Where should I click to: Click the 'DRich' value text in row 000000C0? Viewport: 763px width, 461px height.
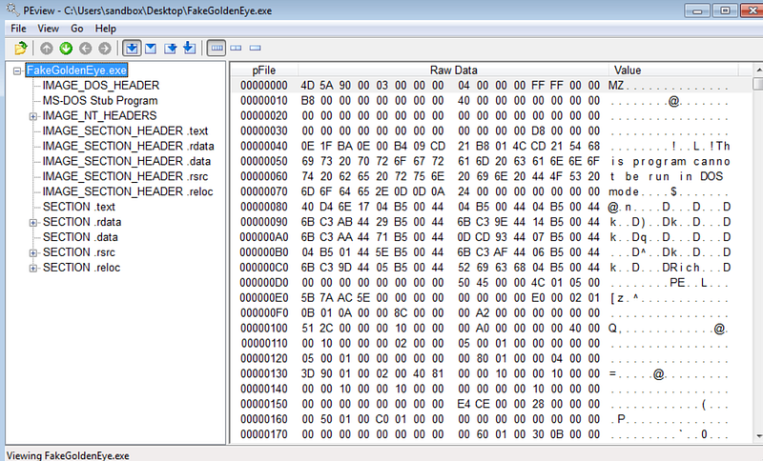(681, 268)
